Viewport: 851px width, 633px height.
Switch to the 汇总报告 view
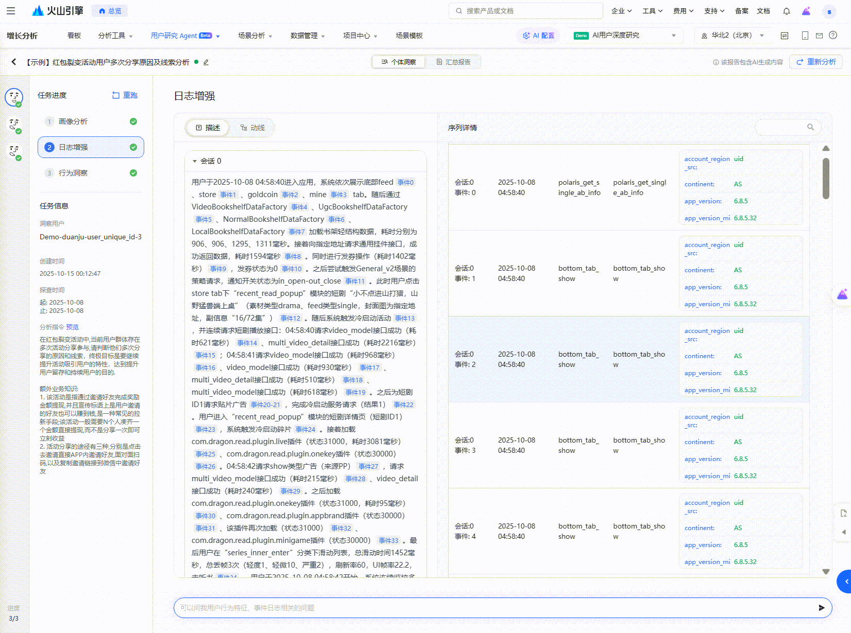(x=453, y=62)
